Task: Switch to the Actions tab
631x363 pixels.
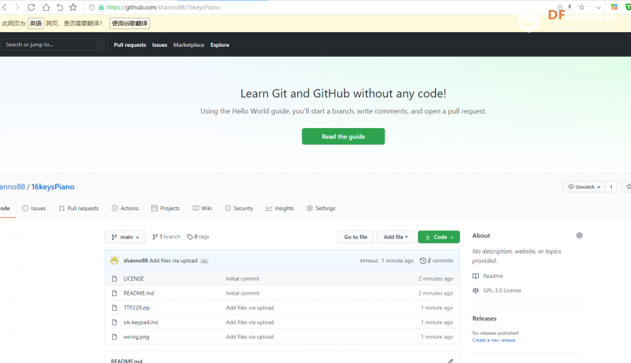Action: pyautogui.click(x=125, y=208)
